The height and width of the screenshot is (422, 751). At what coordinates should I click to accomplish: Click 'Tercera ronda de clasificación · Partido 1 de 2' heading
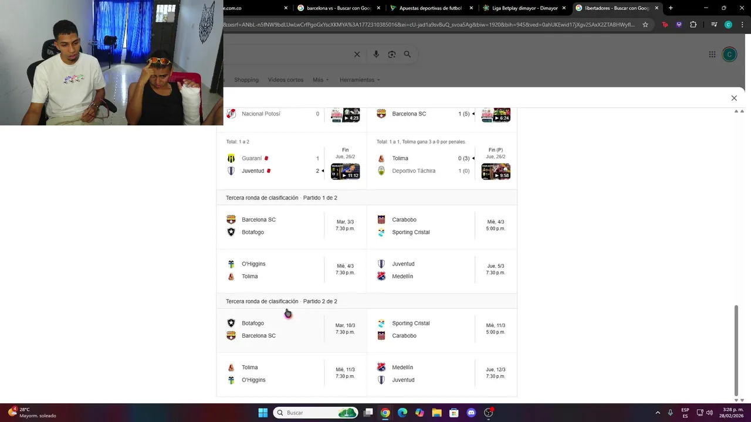[282, 198]
